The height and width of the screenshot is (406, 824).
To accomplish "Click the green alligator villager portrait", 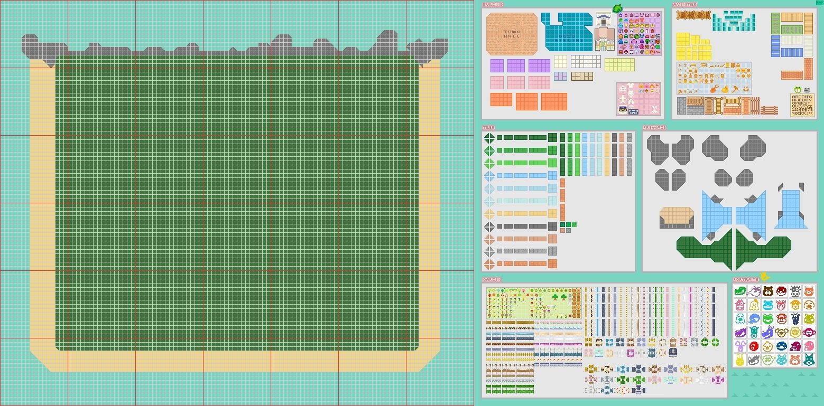I will pos(740,291).
